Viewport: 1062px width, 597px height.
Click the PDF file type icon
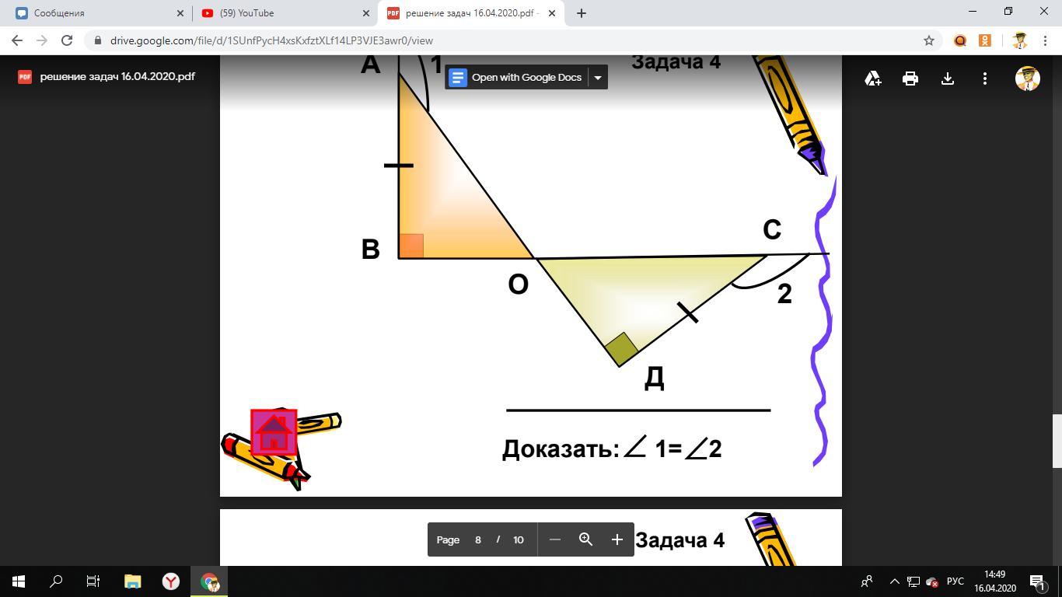click(25, 77)
